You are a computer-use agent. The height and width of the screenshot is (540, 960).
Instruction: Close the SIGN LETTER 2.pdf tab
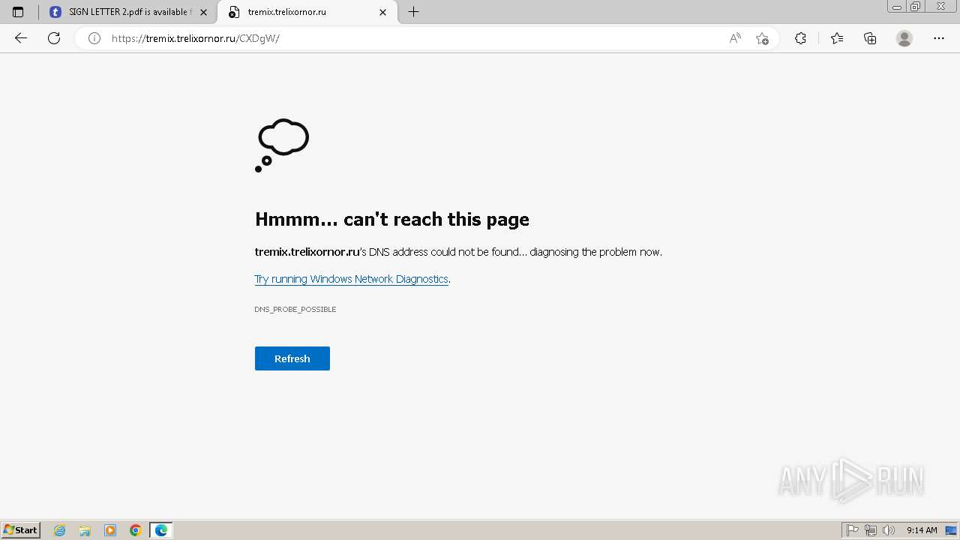[203, 12]
